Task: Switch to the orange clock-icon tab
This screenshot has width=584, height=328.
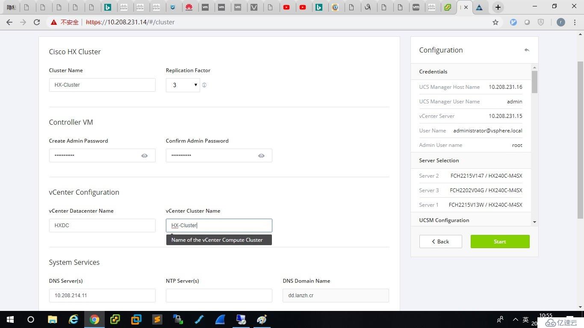Action: click(x=336, y=7)
